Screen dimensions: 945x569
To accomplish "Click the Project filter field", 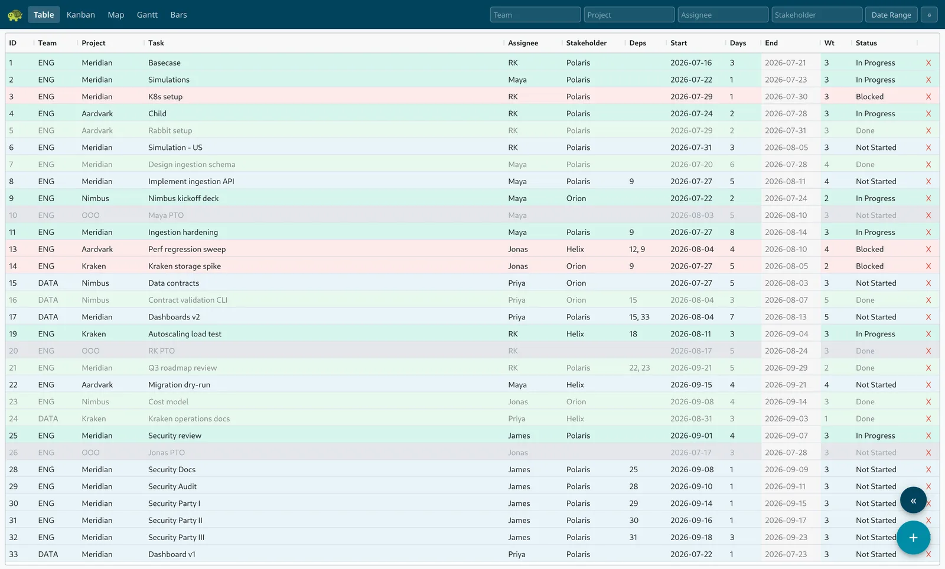I will pos(629,15).
